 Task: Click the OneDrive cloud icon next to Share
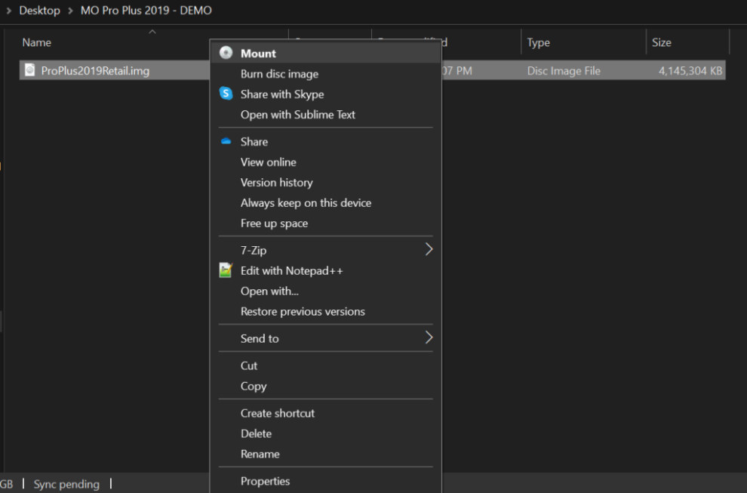(x=225, y=141)
